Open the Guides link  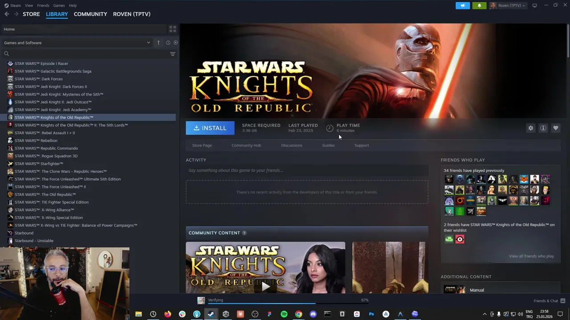329,145
